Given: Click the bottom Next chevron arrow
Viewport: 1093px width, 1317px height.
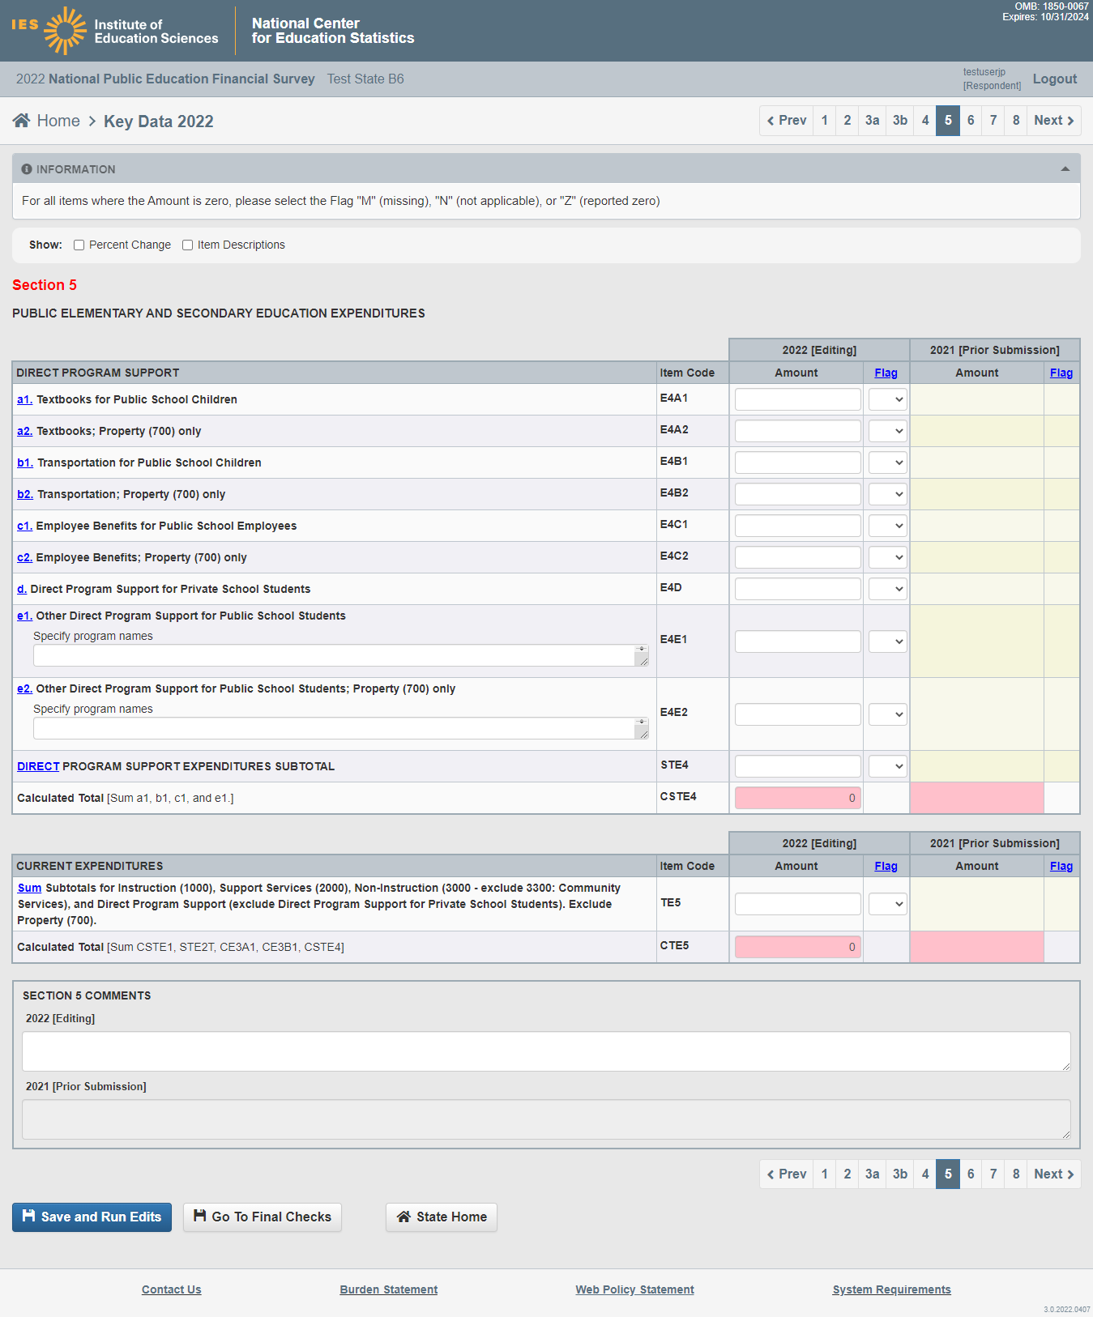Looking at the screenshot, I should (x=1070, y=1174).
